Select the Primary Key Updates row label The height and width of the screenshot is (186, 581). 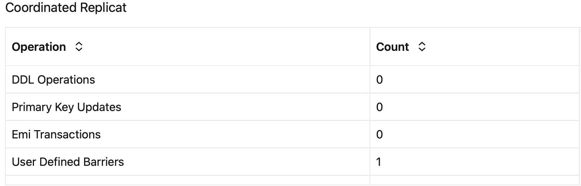click(66, 107)
